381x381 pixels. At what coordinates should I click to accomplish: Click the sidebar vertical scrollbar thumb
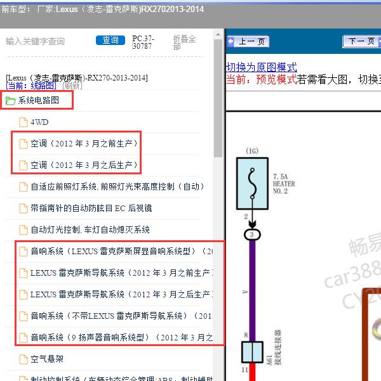point(218,98)
